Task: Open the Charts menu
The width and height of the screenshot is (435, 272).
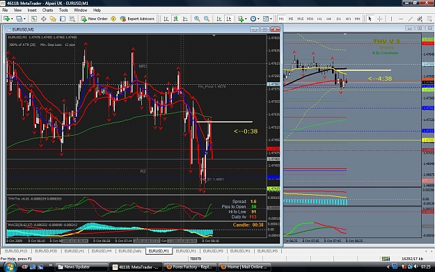Action: click(47, 10)
